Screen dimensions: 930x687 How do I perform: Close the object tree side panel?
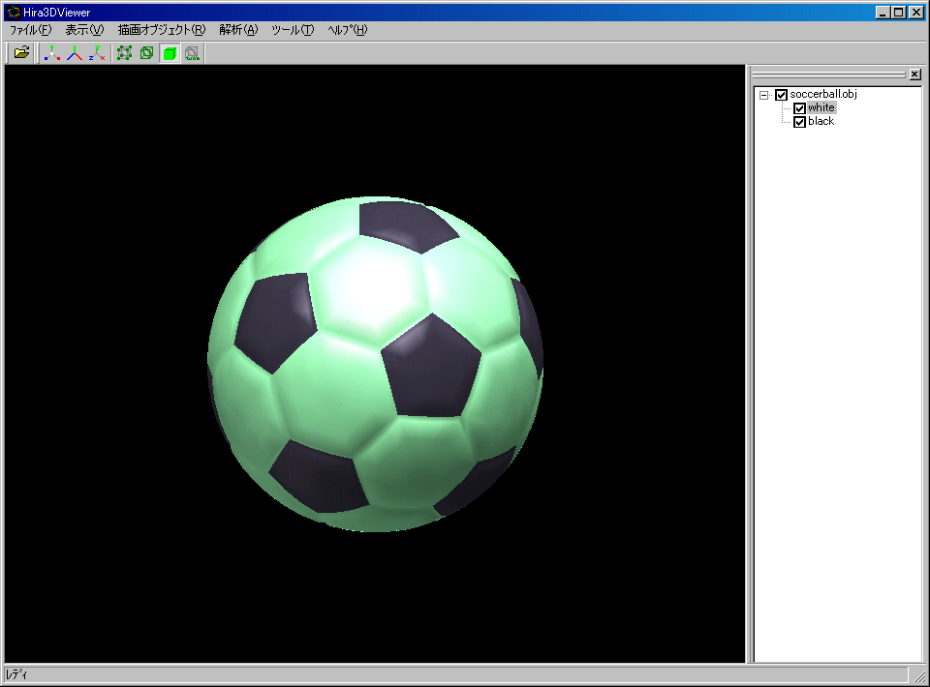point(915,75)
